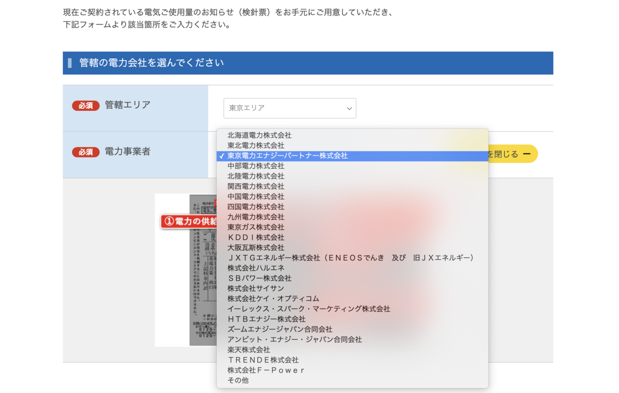
Task: Select 株式会社Ｆ－Ｐｏｗｅｒ option
Action: [352, 370]
